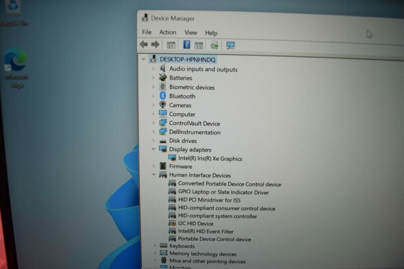Click the Cameras webcam icon
The height and width of the screenshot is (269, 404).
point(162,104)
